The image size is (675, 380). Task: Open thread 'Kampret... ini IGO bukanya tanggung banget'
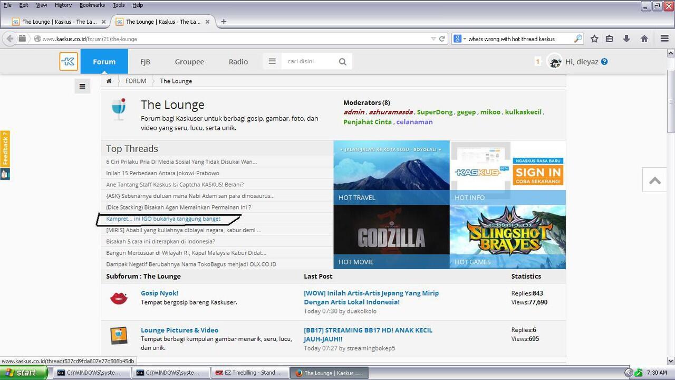pyautogui.click(x=163, y=218)
